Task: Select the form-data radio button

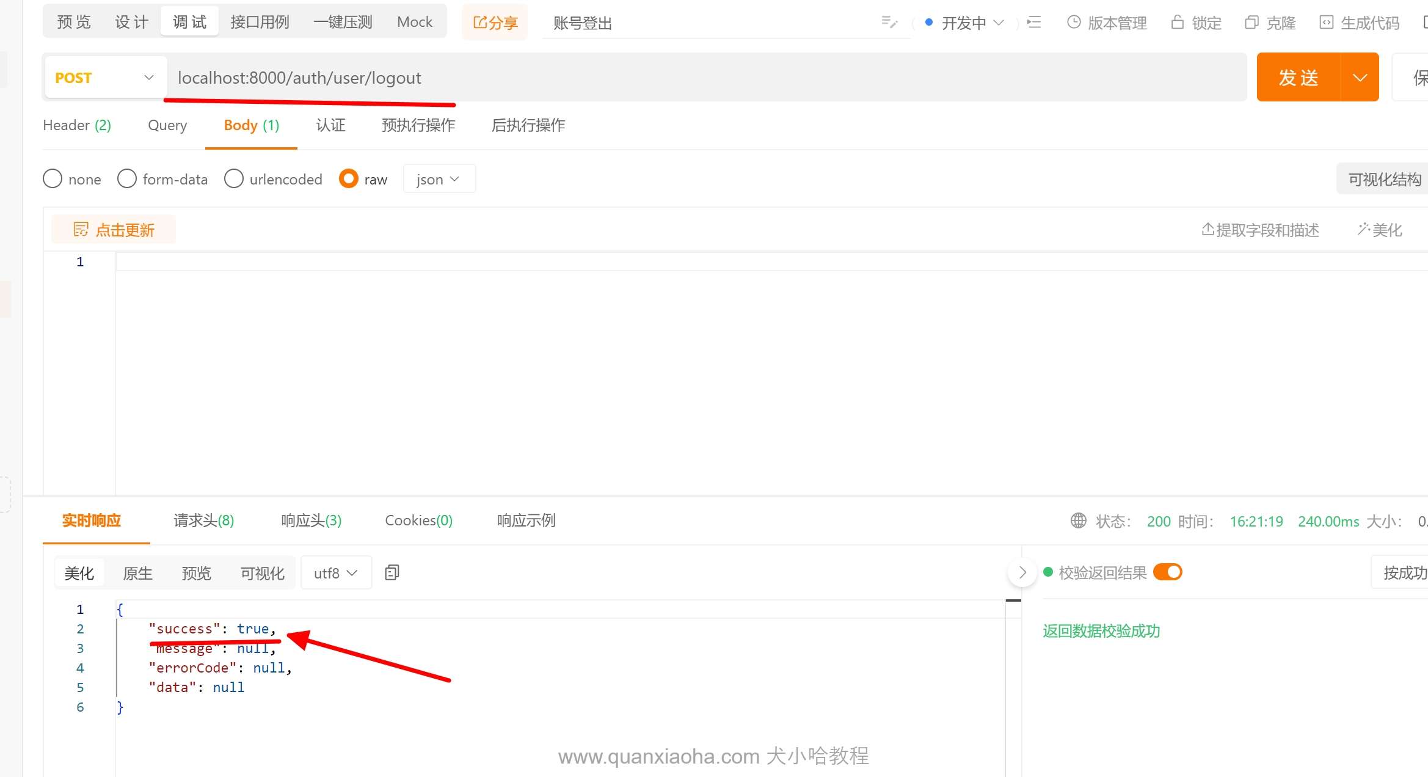Action: pos(127,179)
